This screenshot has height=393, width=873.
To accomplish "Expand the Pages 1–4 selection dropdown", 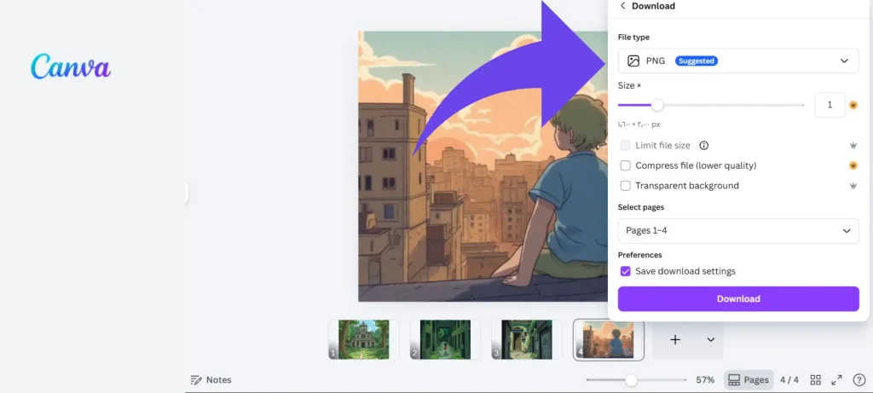I will (x=737, y=231).
